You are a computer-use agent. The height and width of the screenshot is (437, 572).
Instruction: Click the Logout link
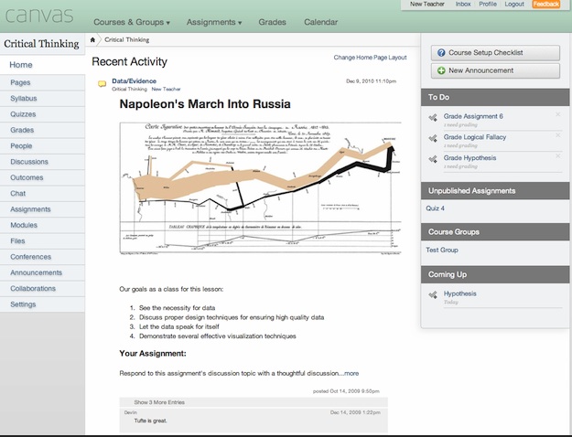pyautogui.click(x=514, y=4)
